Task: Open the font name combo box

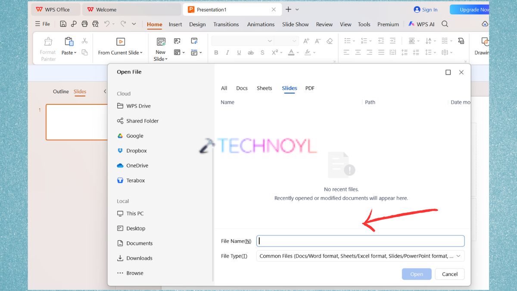Action: click(x=242, y=41)
